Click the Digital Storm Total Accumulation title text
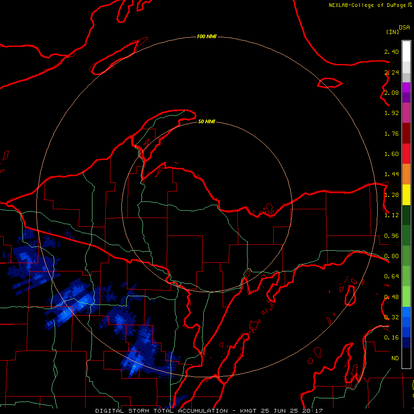414x414 pixels. pyautogui.click(x=161, y=411)
